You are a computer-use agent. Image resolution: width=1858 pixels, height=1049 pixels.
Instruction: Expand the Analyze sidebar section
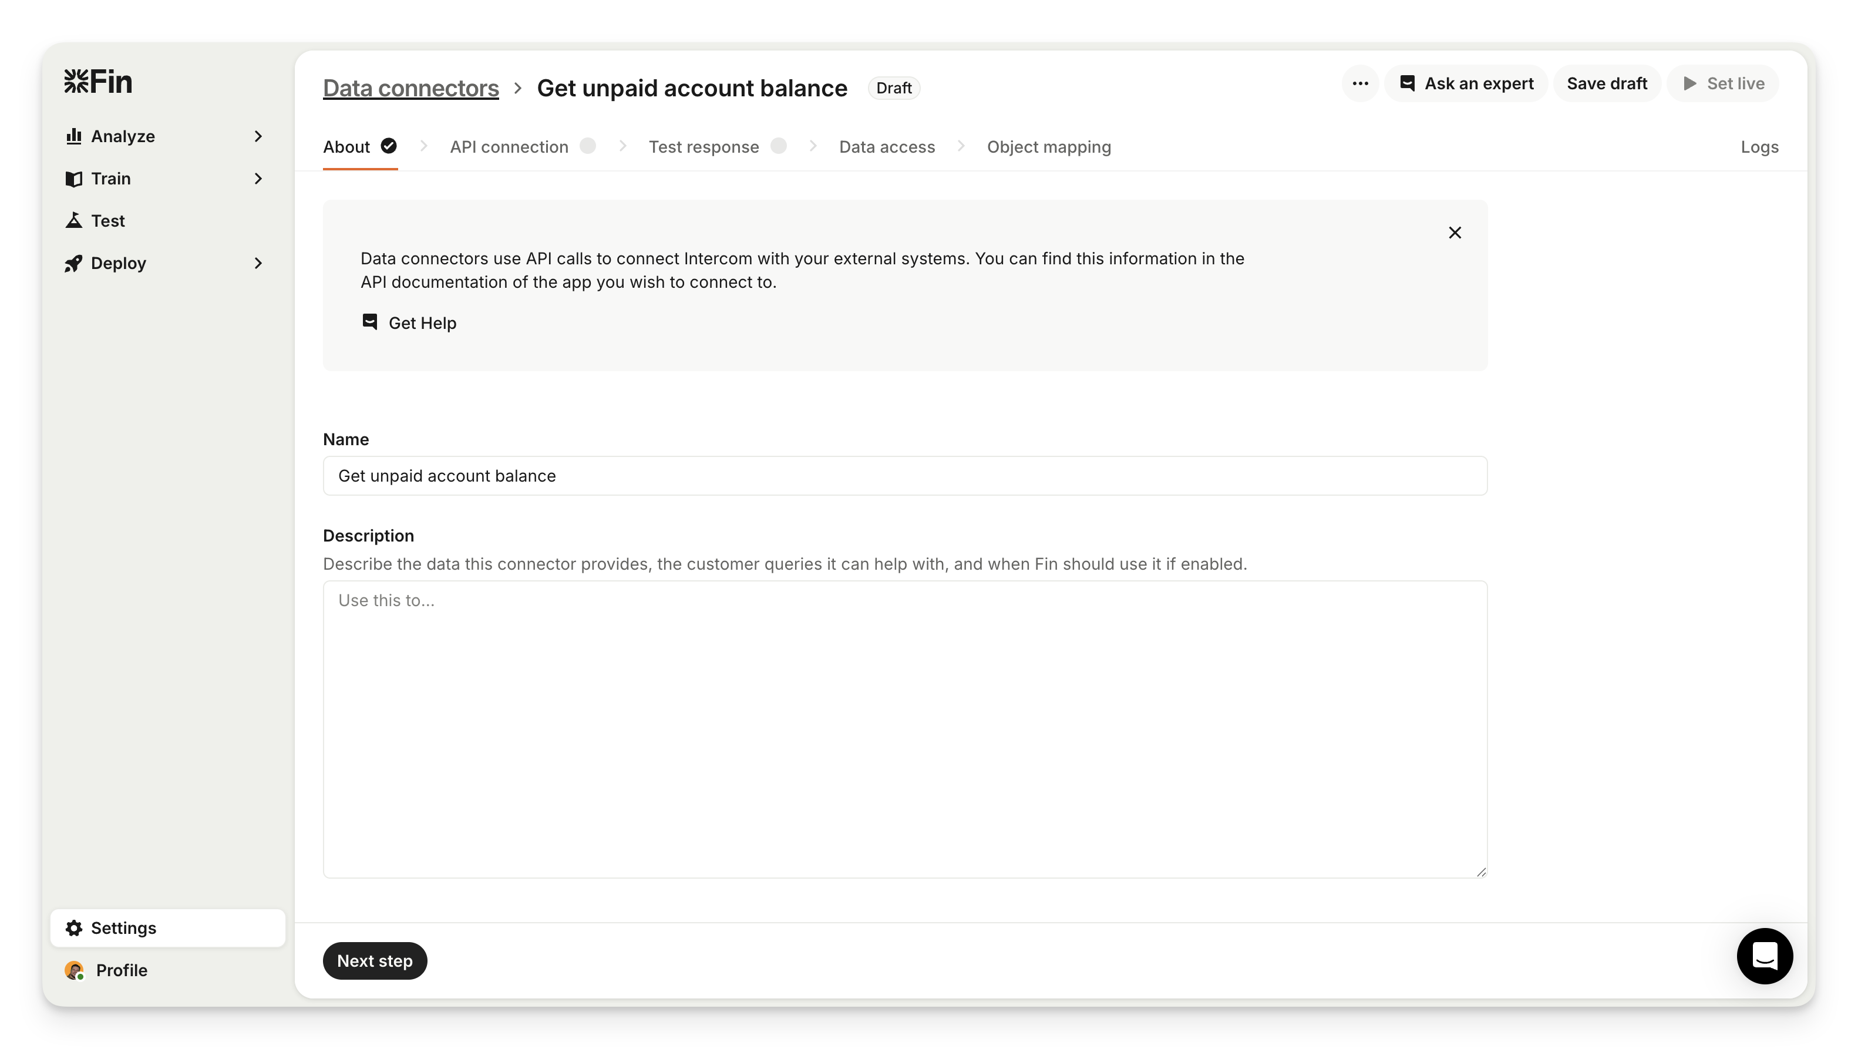[x=258, y=136]
